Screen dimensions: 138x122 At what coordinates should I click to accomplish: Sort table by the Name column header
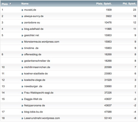[x=25, y=4]
